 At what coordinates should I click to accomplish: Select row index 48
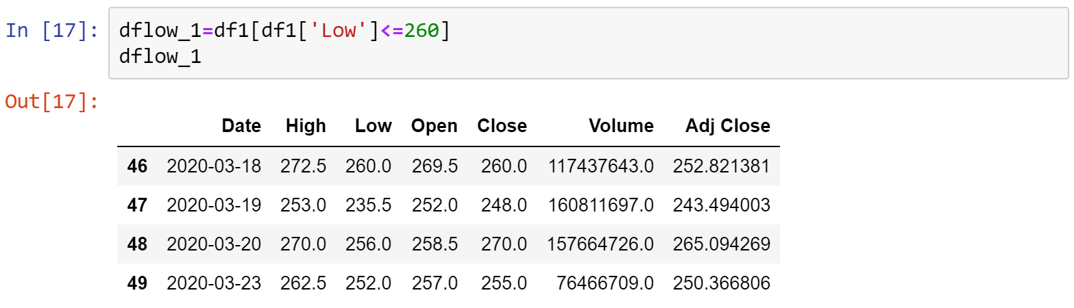tap(138, 244)
